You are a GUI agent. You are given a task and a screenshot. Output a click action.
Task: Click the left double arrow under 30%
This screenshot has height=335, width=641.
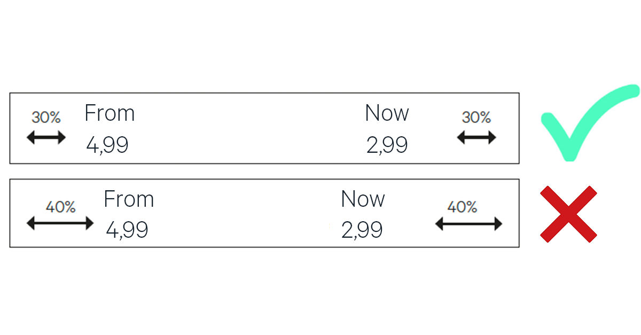coord(46,138)
